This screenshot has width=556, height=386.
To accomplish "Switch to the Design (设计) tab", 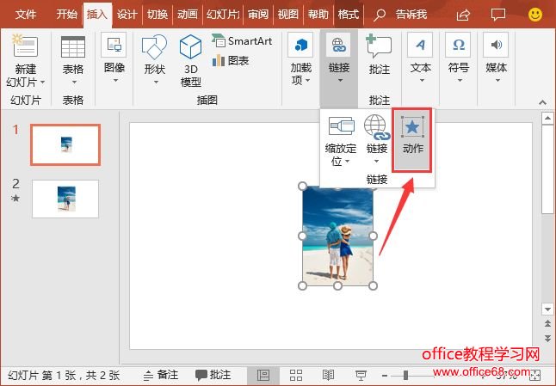I will pos(127,15).
